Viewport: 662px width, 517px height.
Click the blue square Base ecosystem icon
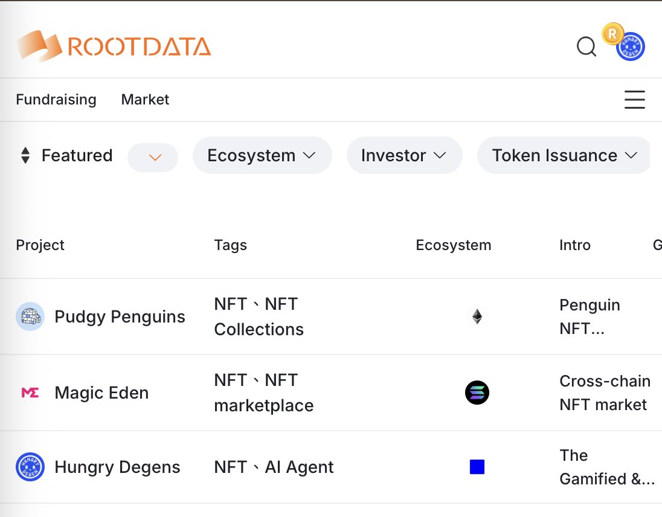(x=477, y=467)
